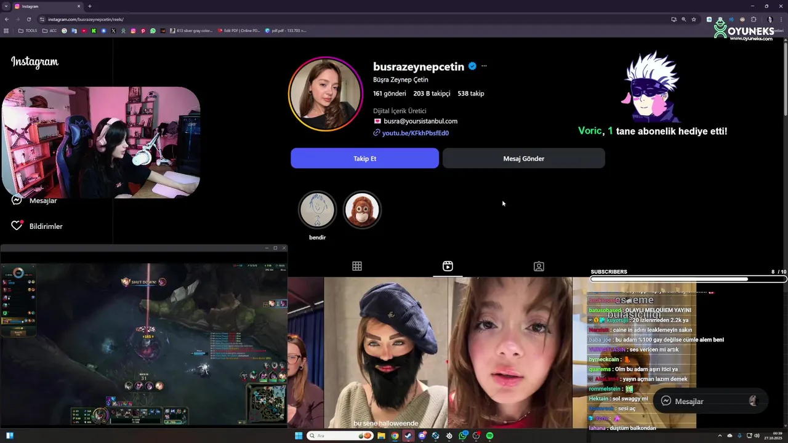
Task: Click the 161 gönderi posts count
Action: (390, 94)
